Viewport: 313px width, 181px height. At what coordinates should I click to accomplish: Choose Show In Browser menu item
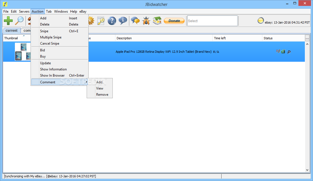point(60,75)
